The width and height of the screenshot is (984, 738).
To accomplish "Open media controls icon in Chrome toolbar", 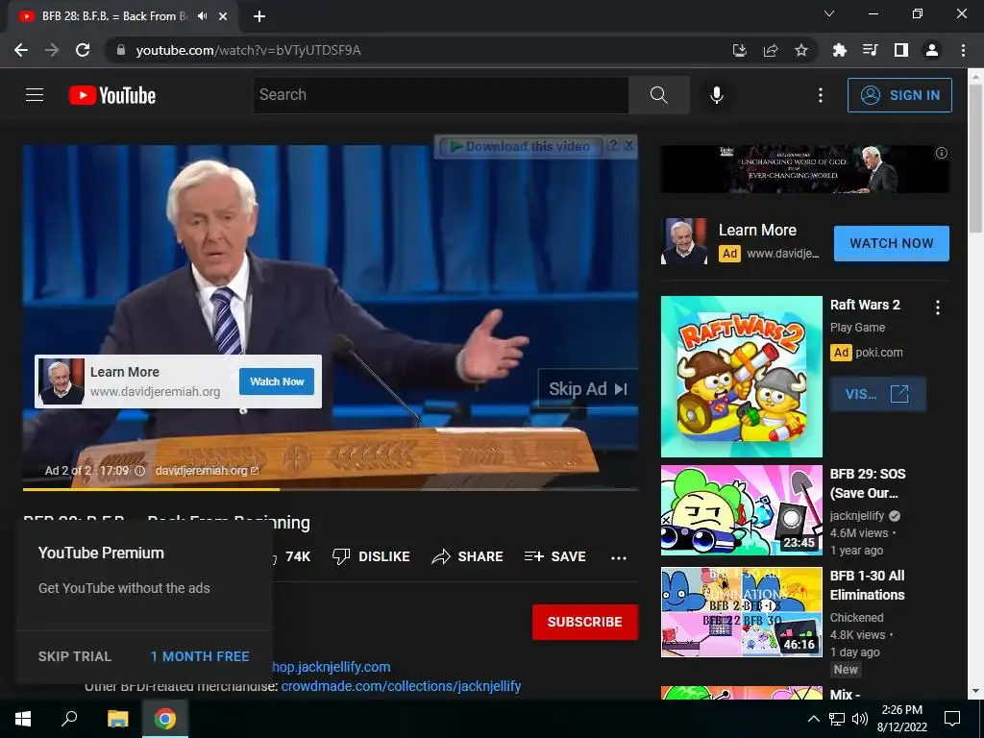I will (x=870, y=50).
